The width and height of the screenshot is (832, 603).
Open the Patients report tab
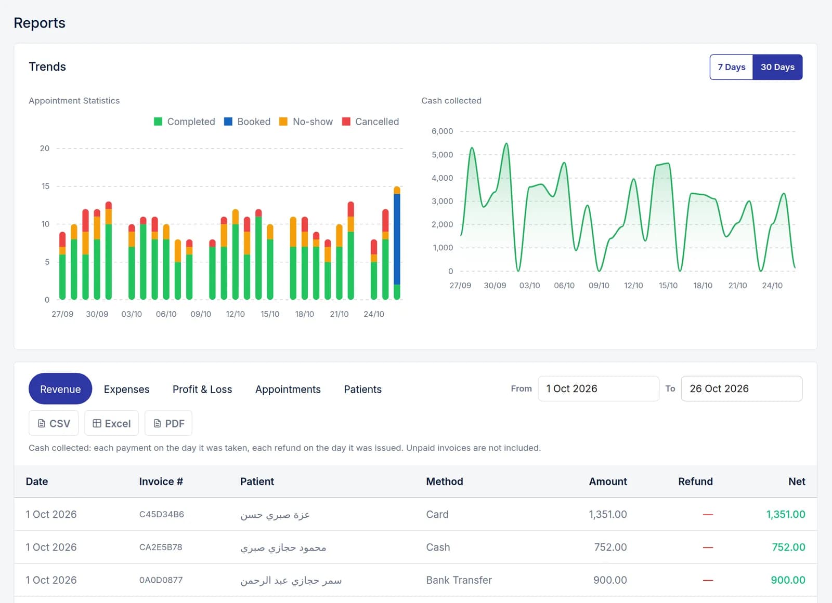coord(362,389)
